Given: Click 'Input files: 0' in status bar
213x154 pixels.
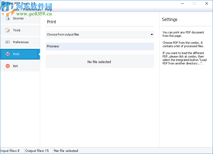Looking at the screenshot, I should (x=10, y=151).
